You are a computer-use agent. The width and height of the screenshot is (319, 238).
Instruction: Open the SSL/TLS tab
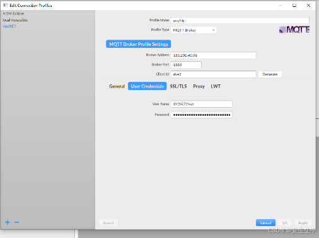(x=178, y=86)
